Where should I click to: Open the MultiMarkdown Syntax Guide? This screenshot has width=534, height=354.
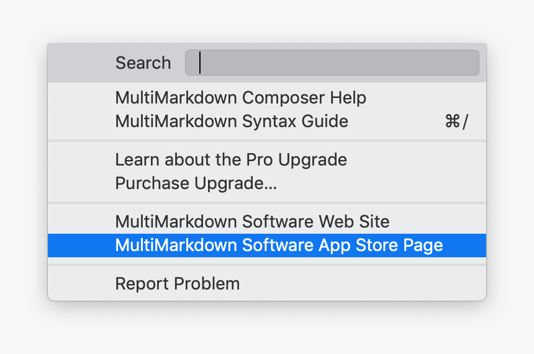point(232,121)
